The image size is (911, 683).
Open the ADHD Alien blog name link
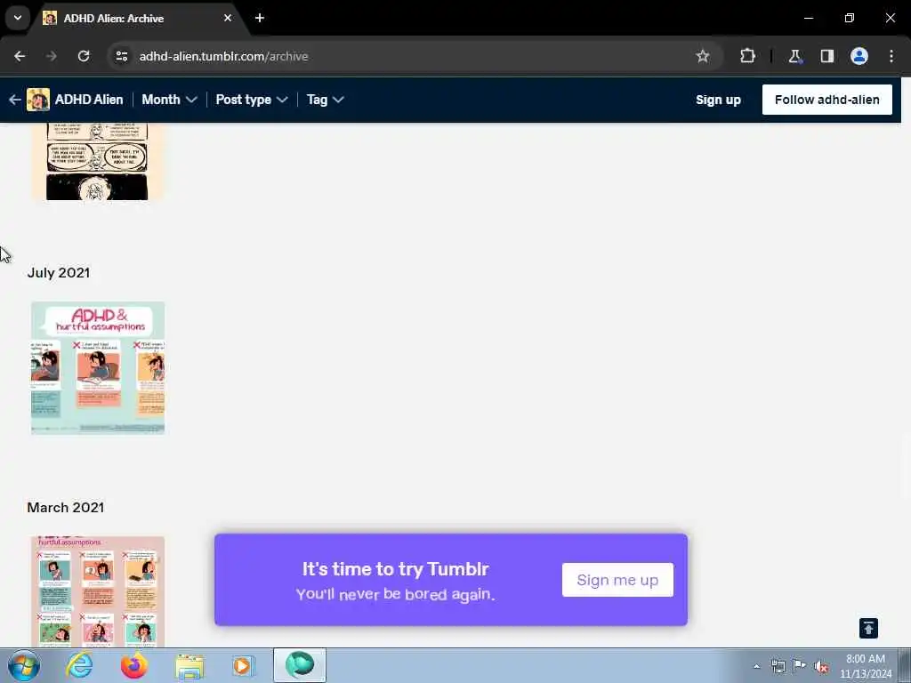click(89, 100)
